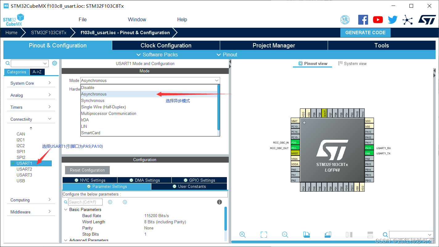Rotate the chip view clockwise
This screenshot has height=247, width=439.
click(x=306, y=235)
